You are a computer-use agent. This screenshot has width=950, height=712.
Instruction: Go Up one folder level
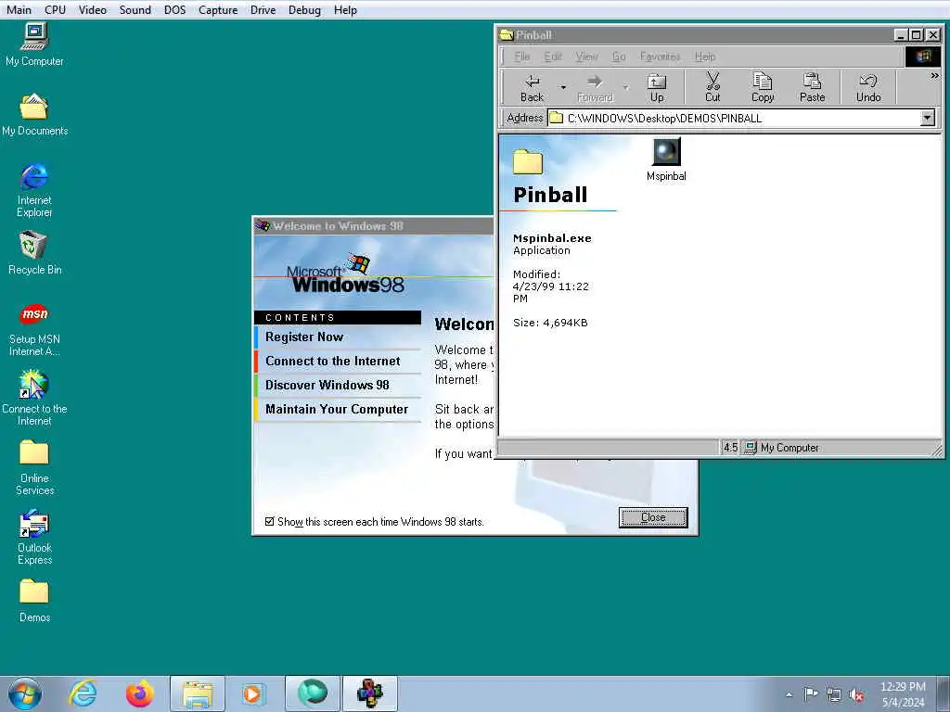[657, 88]
